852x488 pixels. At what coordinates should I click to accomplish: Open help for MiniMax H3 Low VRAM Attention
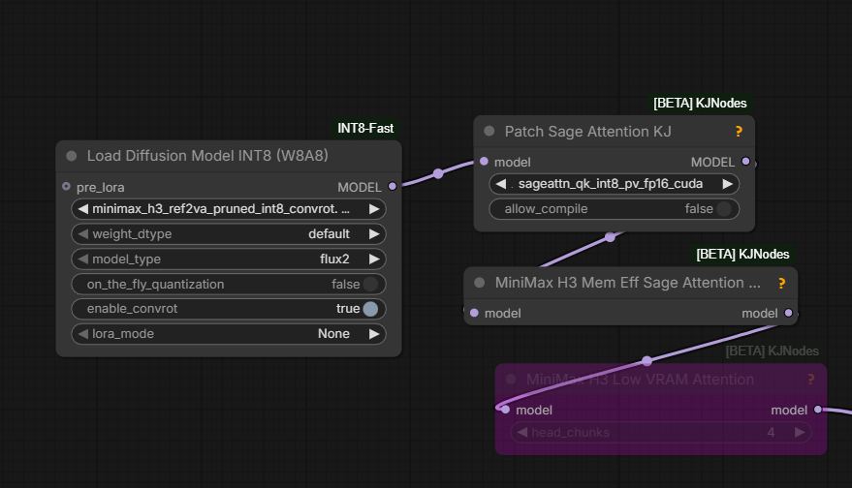pos(810,380)
